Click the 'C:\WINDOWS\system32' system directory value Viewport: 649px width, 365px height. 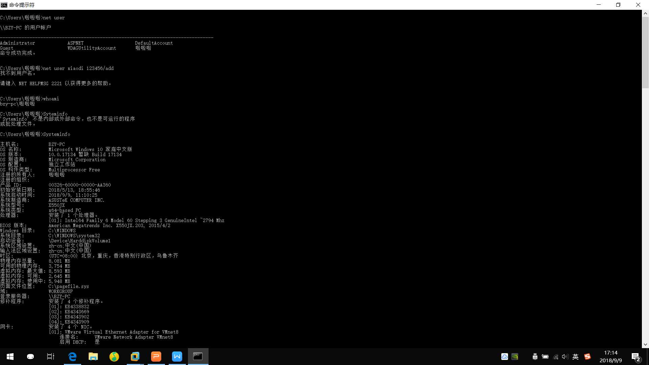74,236
